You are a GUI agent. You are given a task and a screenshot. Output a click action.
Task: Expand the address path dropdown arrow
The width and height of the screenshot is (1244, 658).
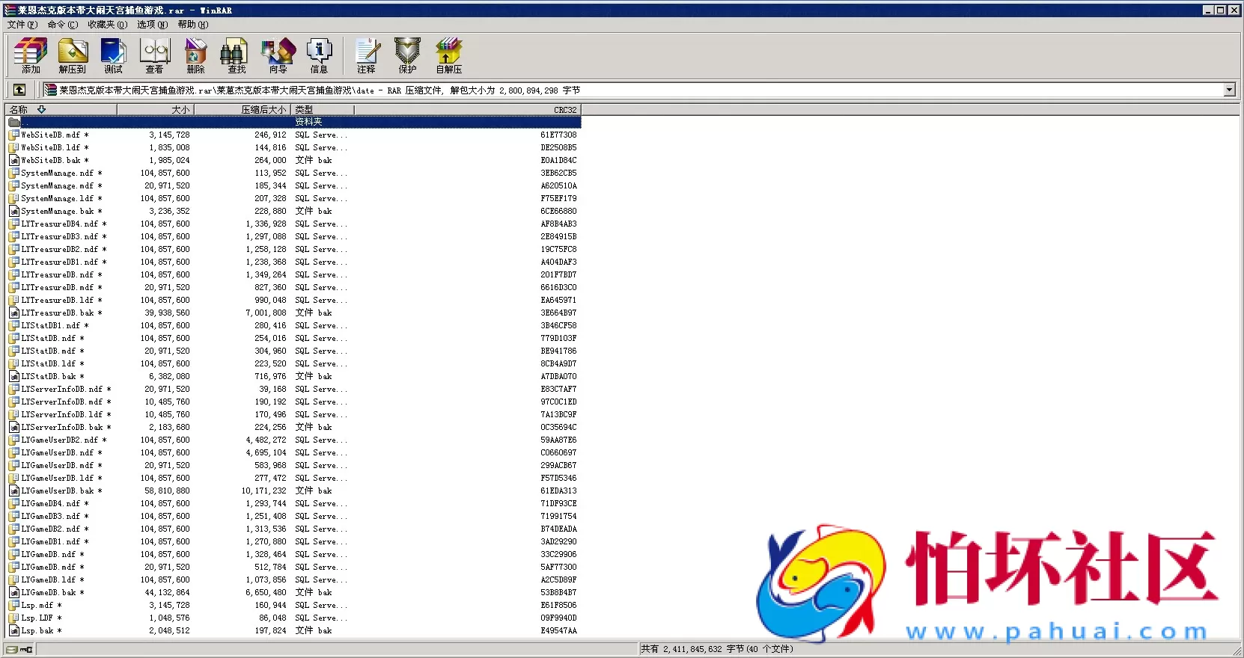click(1229, 90)
